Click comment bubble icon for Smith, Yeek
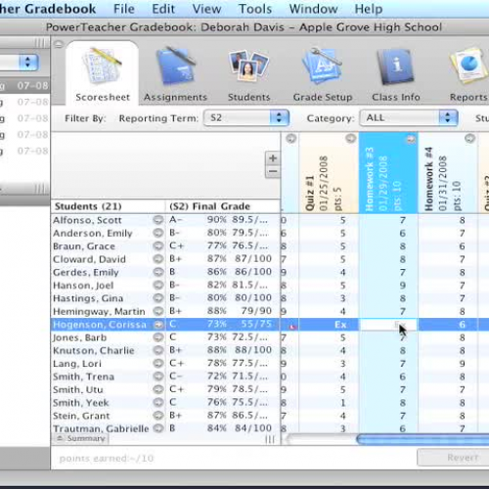489x489 pixels. coord(158,403)
